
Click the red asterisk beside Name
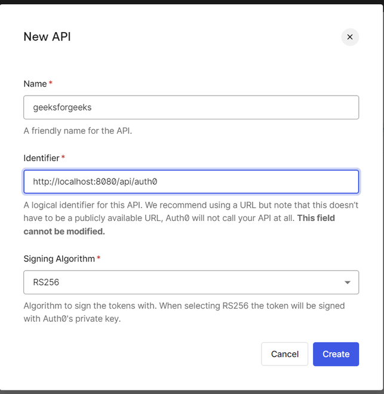[51, 83]
